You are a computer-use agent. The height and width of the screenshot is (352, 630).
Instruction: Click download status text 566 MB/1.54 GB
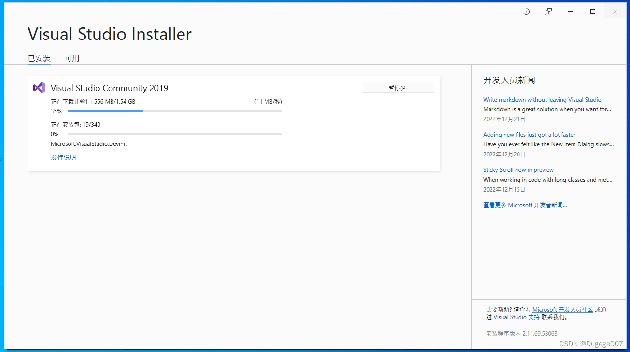[93, 102]
